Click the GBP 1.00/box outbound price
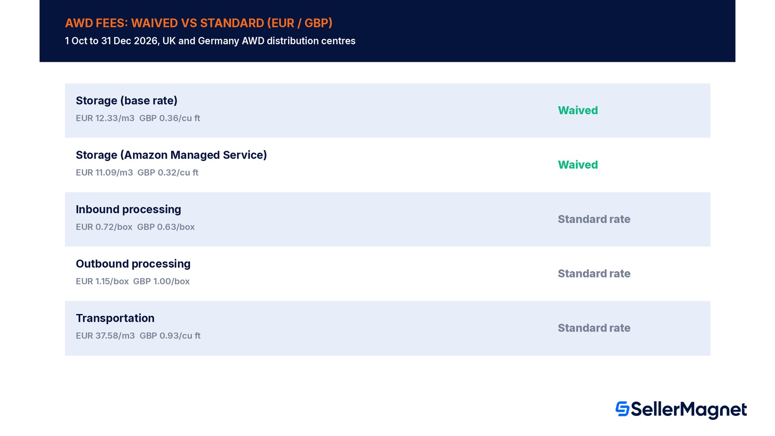 (161, 281)
